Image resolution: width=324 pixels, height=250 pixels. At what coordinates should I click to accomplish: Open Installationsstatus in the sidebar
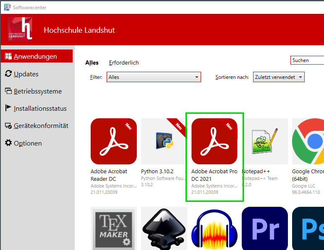tap(40, 108)
